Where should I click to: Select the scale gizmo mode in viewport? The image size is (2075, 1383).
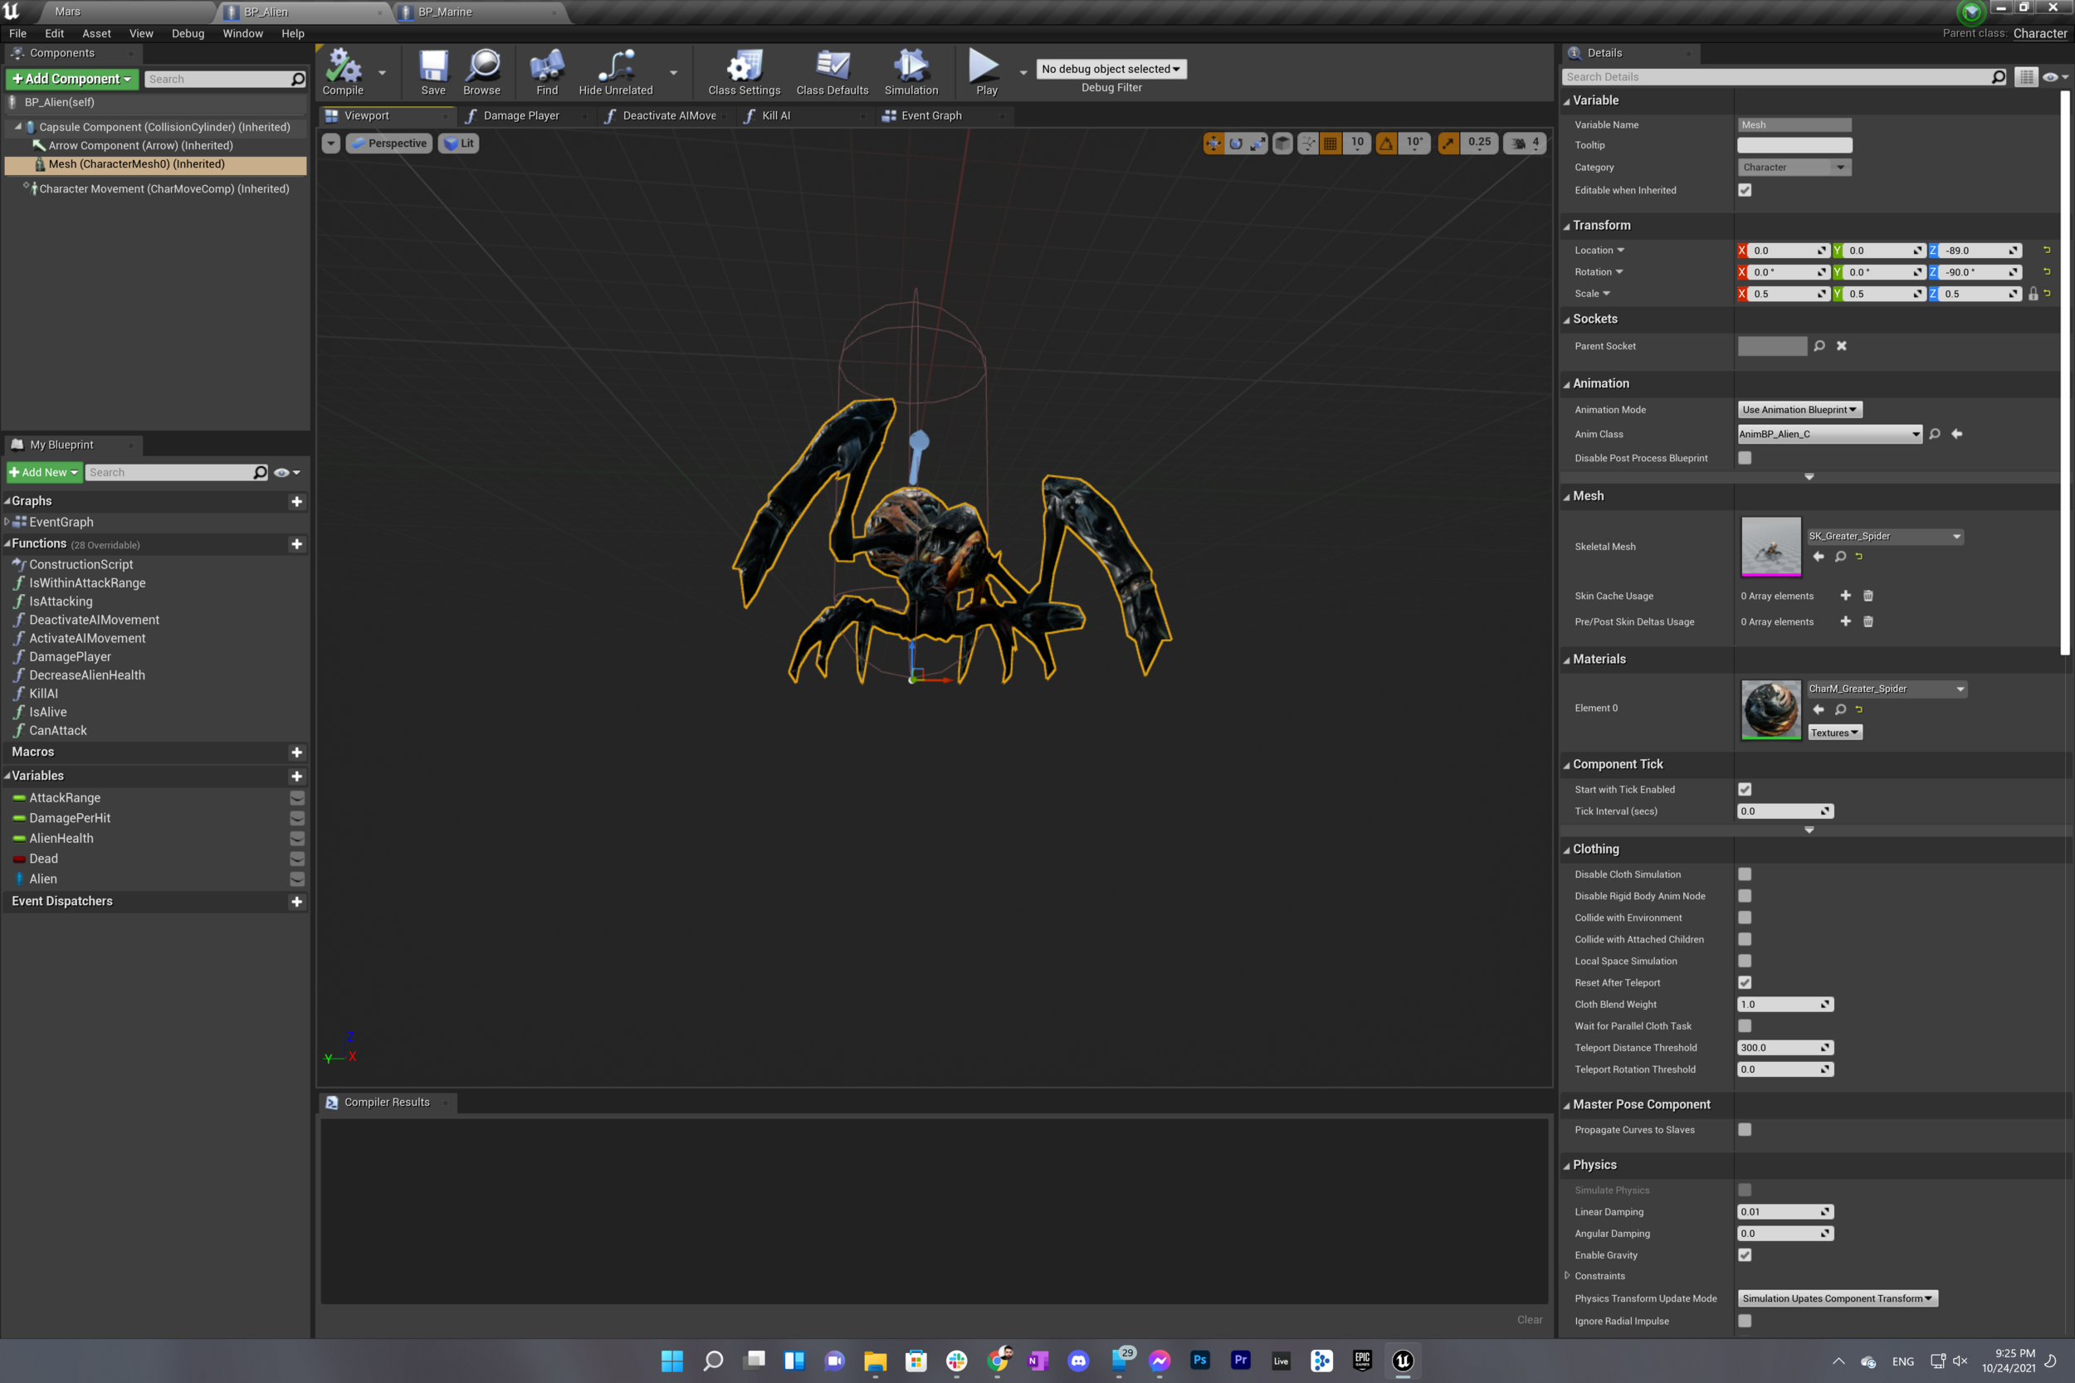(x=1258, y=143)
